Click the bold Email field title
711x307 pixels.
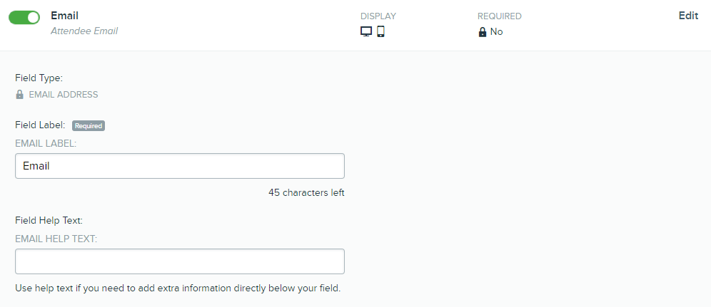(64, 16)
